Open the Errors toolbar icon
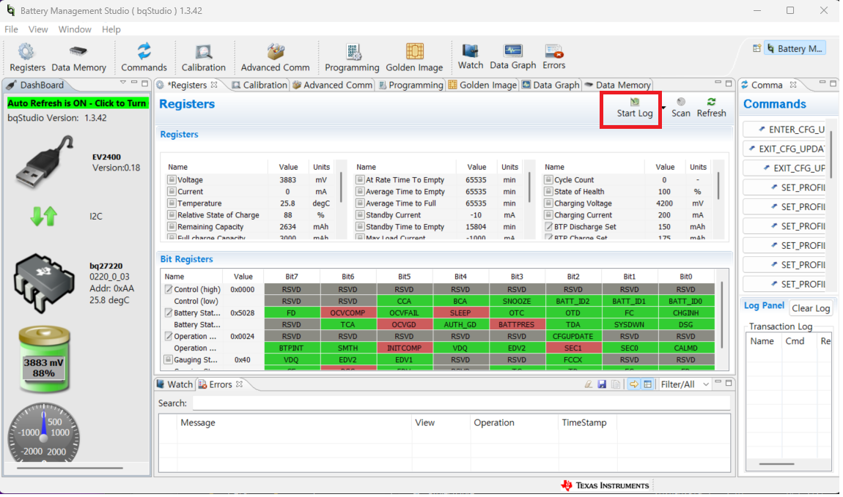This screenshot has width=843, height=497. 553,56
